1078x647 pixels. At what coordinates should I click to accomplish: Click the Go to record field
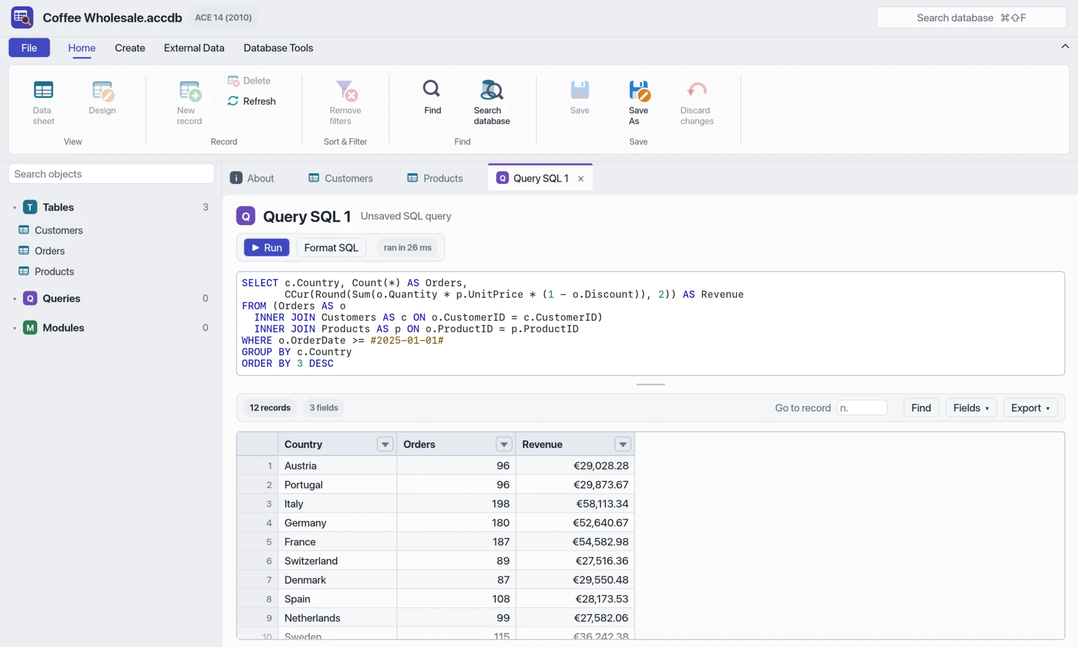pos(862,408)
